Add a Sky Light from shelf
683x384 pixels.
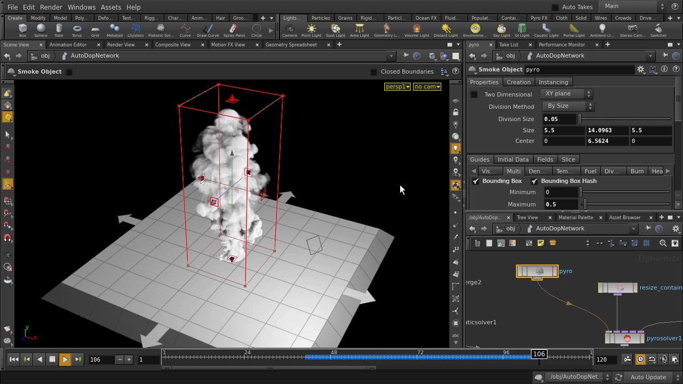501,30
